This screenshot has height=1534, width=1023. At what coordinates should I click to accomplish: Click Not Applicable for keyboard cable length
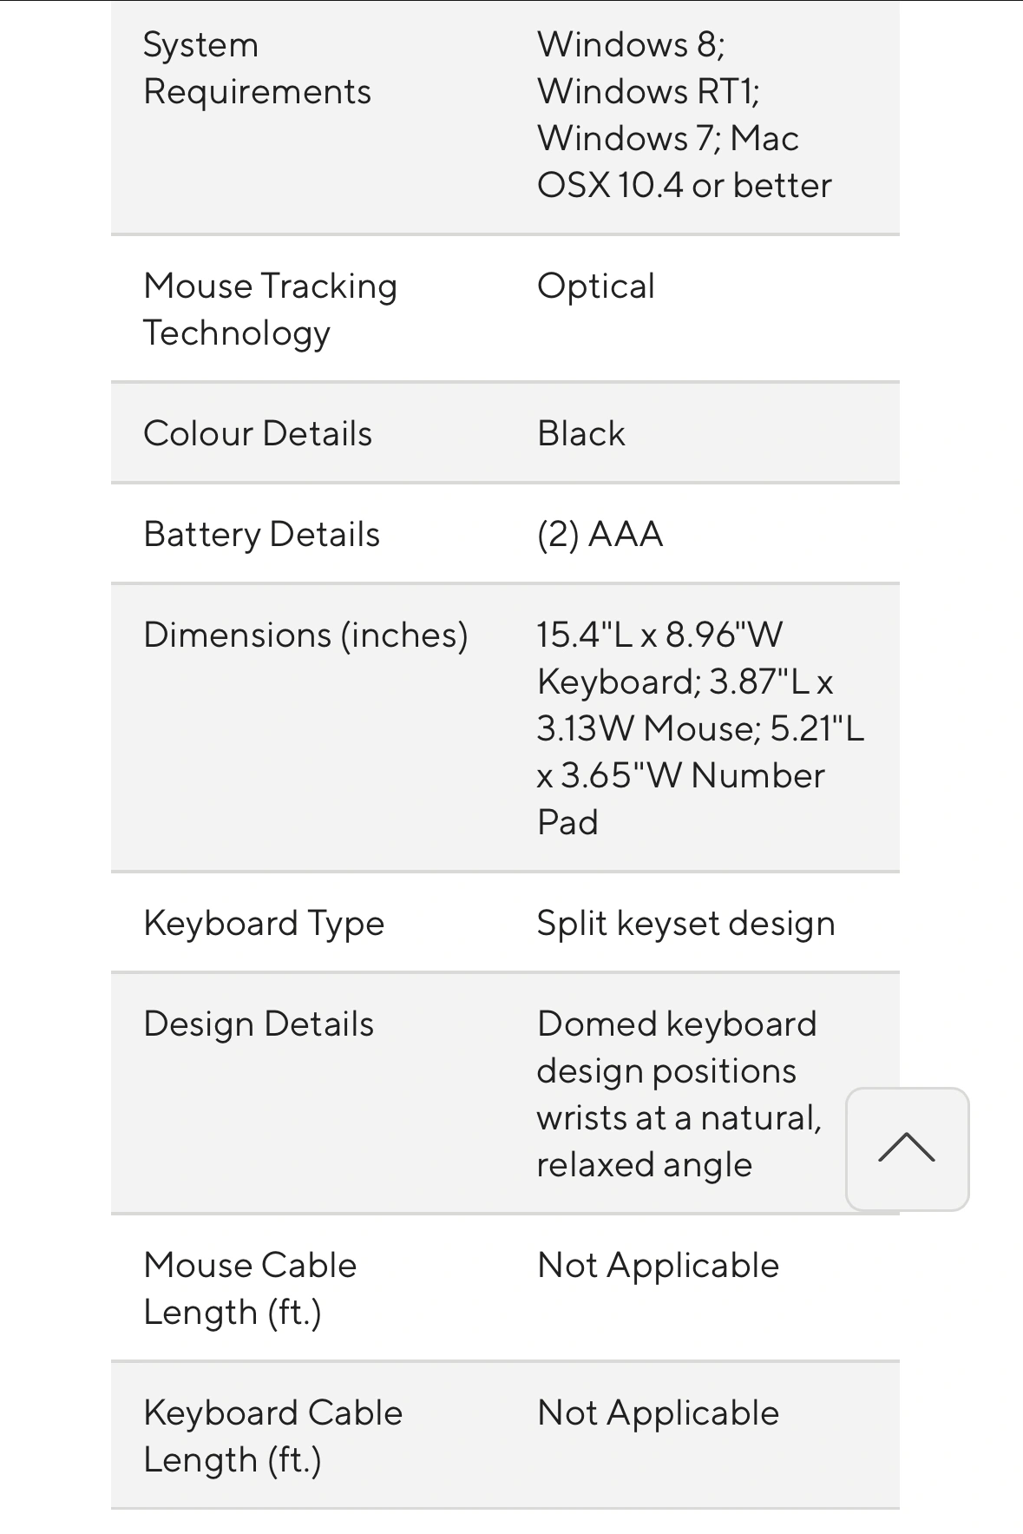pyautogui.click(x=658, y=1413)
